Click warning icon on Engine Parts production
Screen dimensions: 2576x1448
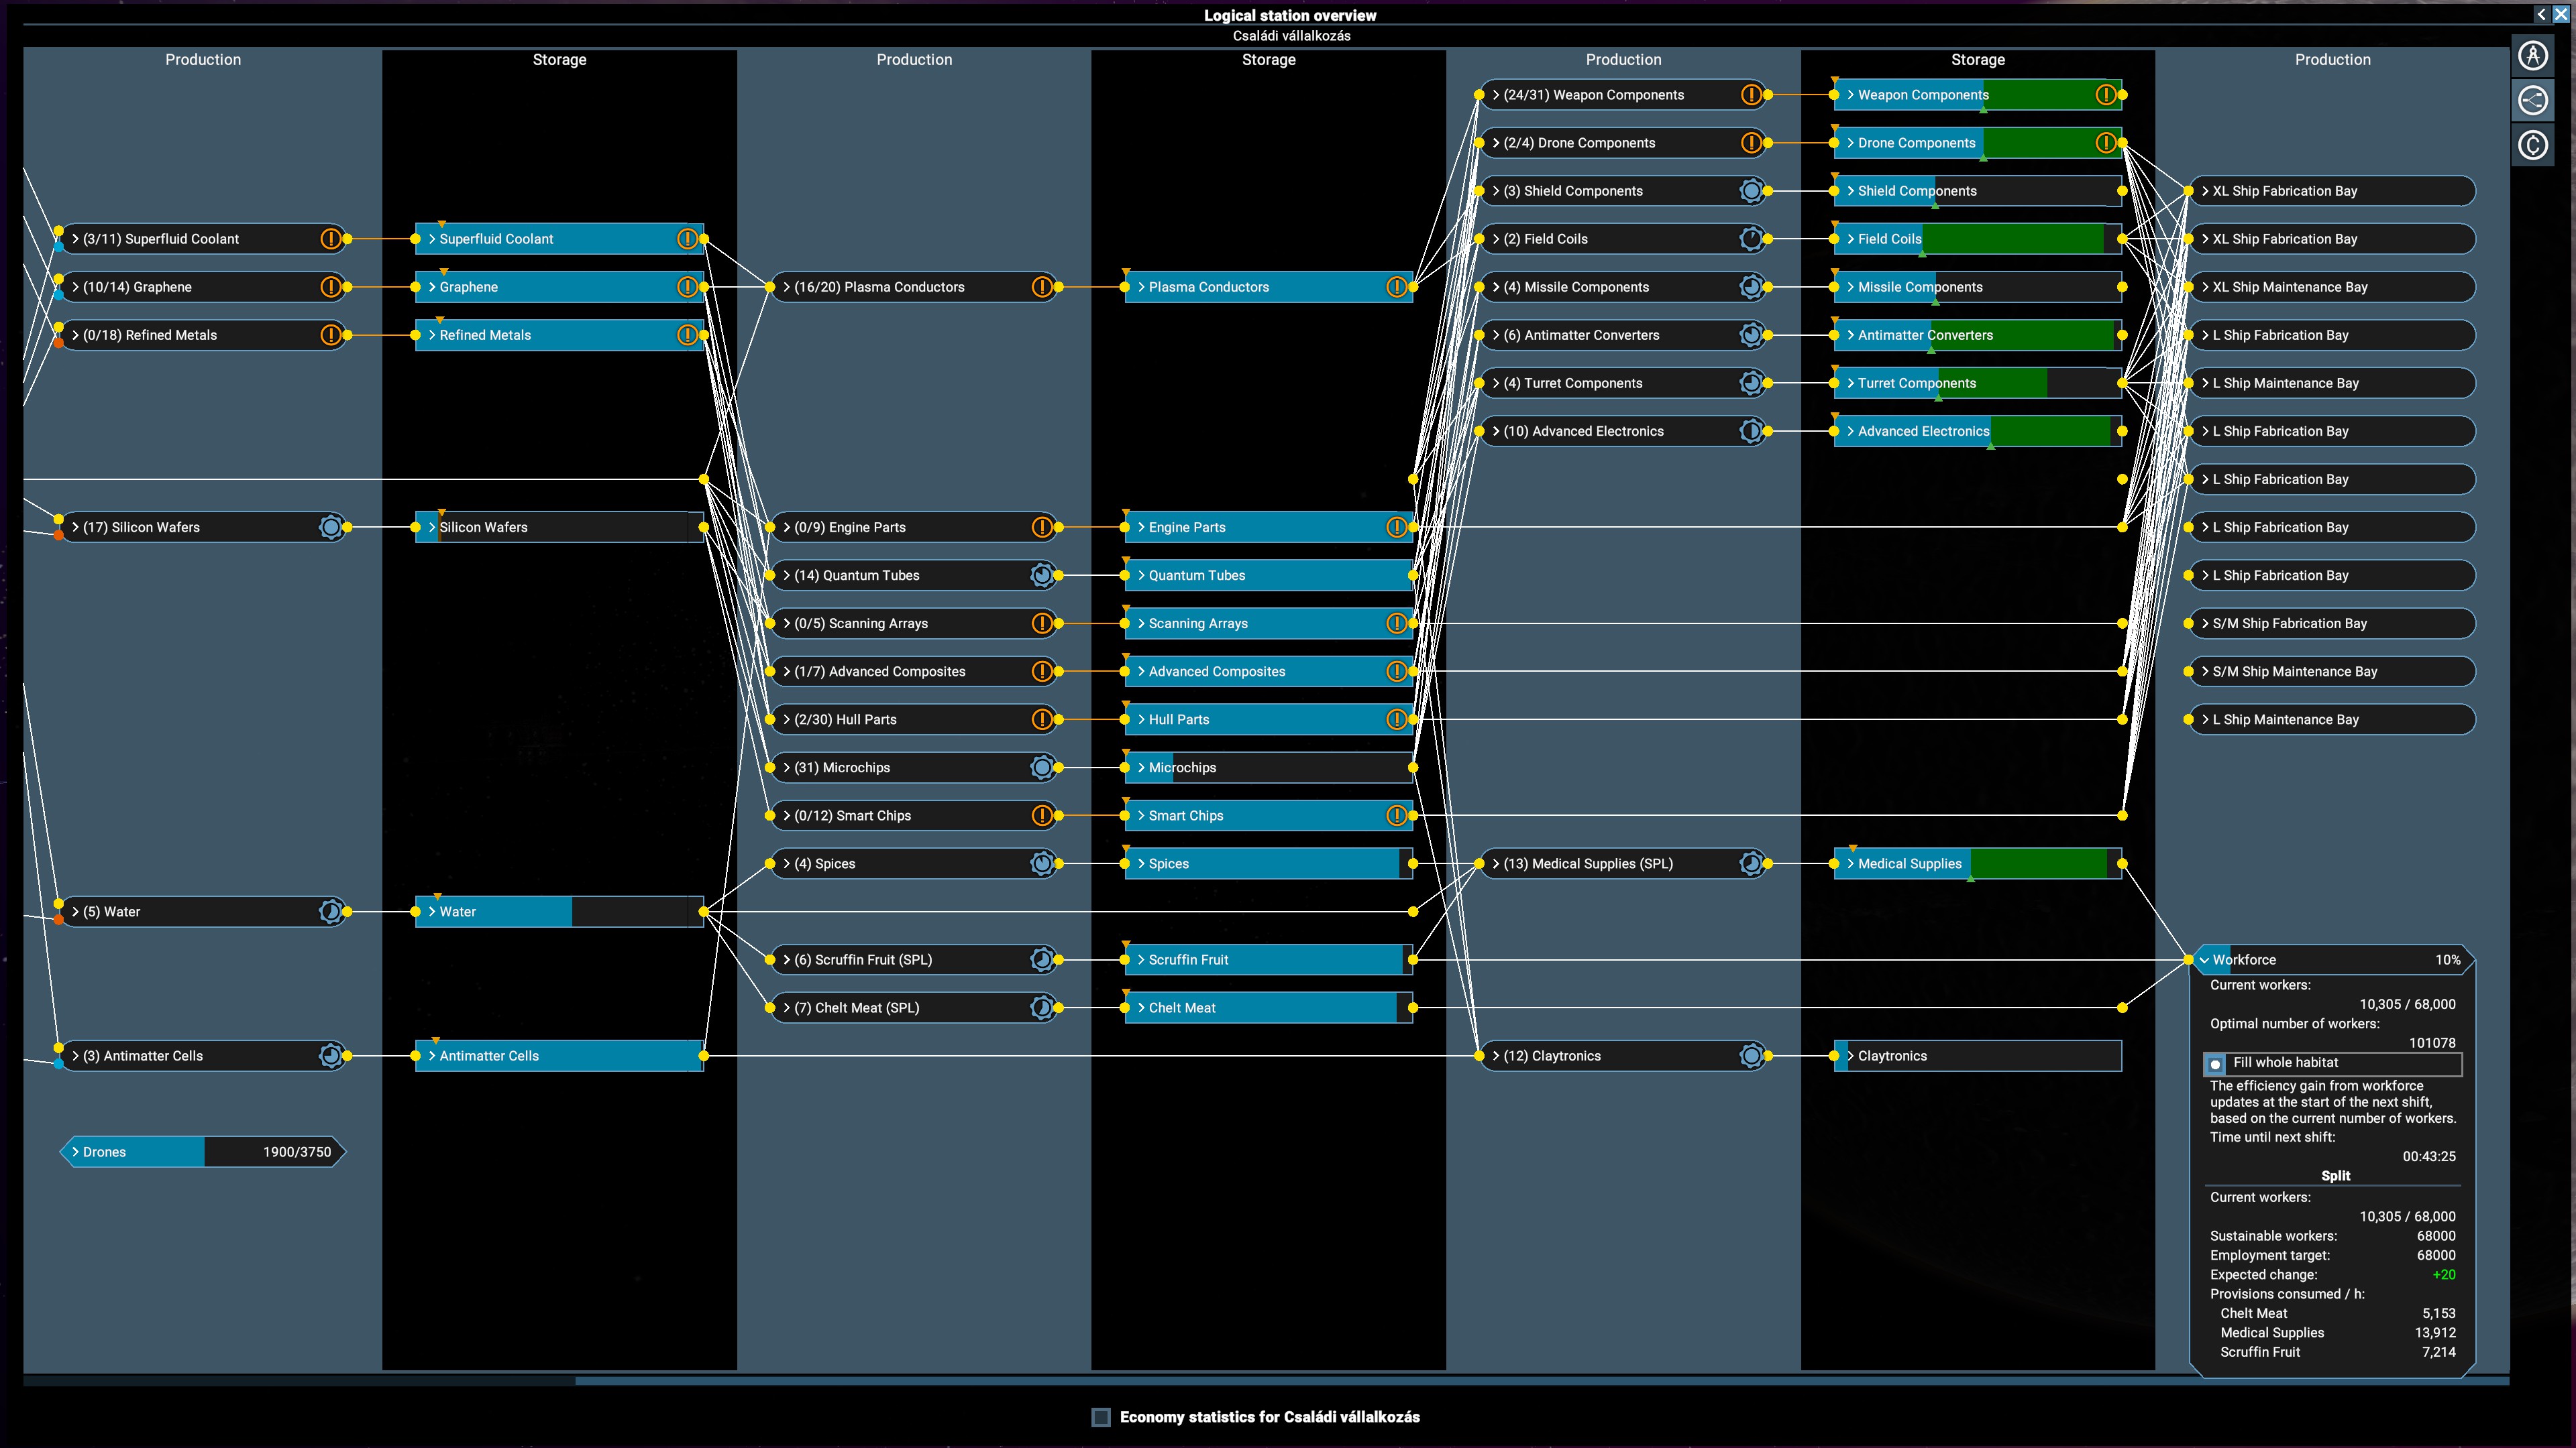(1042, 527)
